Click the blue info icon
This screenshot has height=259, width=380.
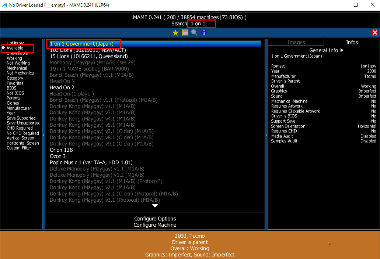click(204, 33)
